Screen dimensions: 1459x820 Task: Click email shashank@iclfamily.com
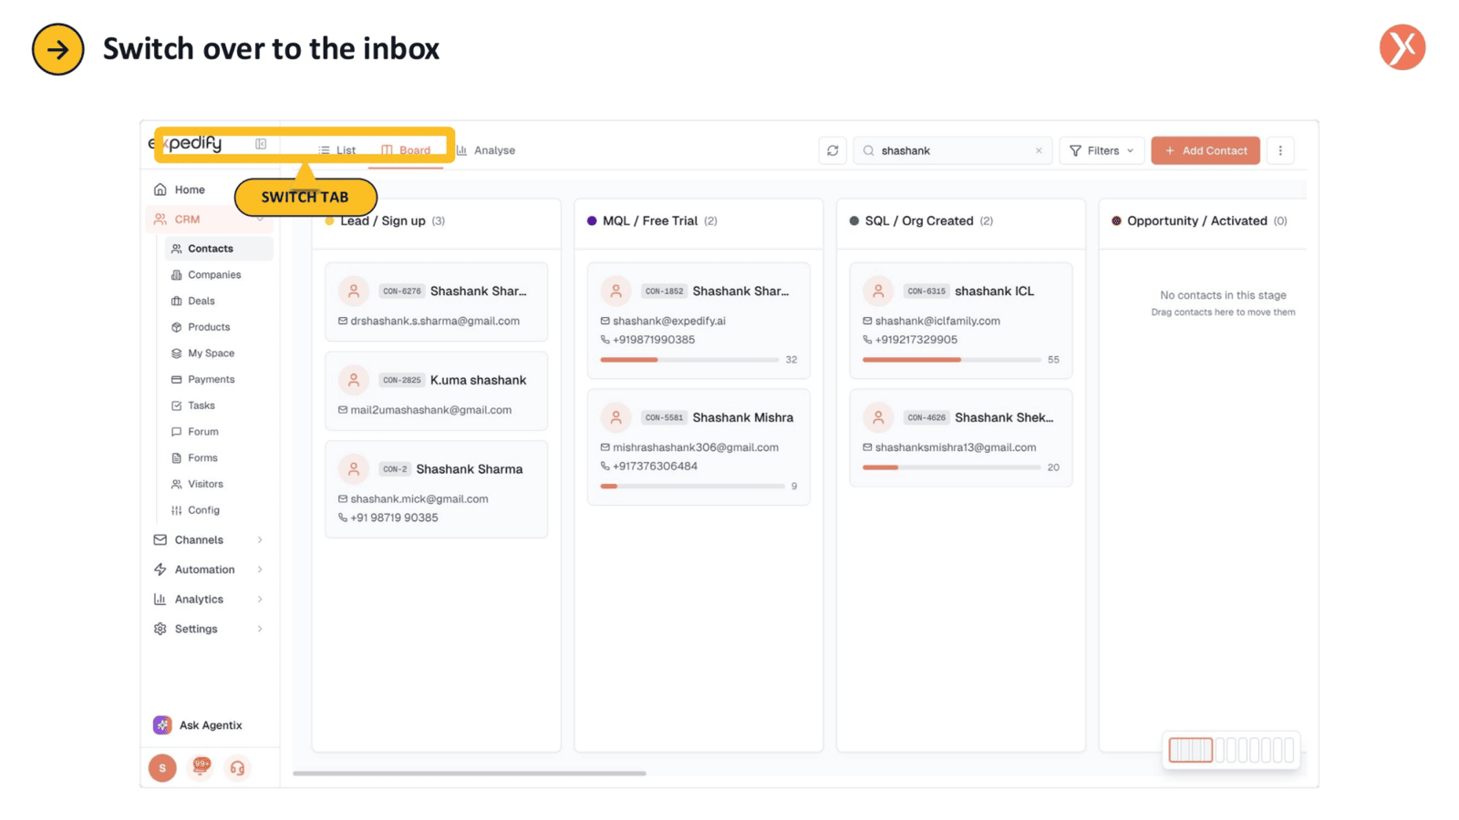937,322
